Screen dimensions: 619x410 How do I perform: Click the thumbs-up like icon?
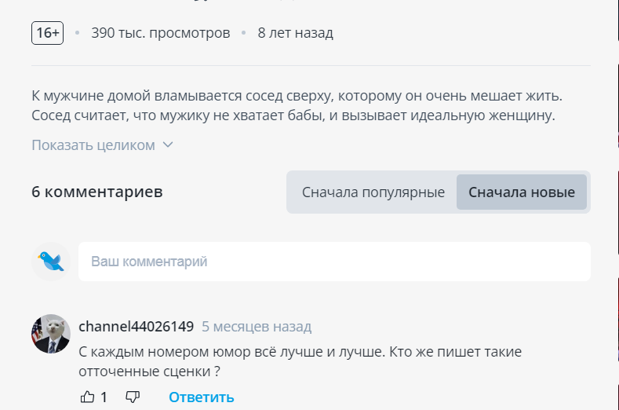coord(88,397)
